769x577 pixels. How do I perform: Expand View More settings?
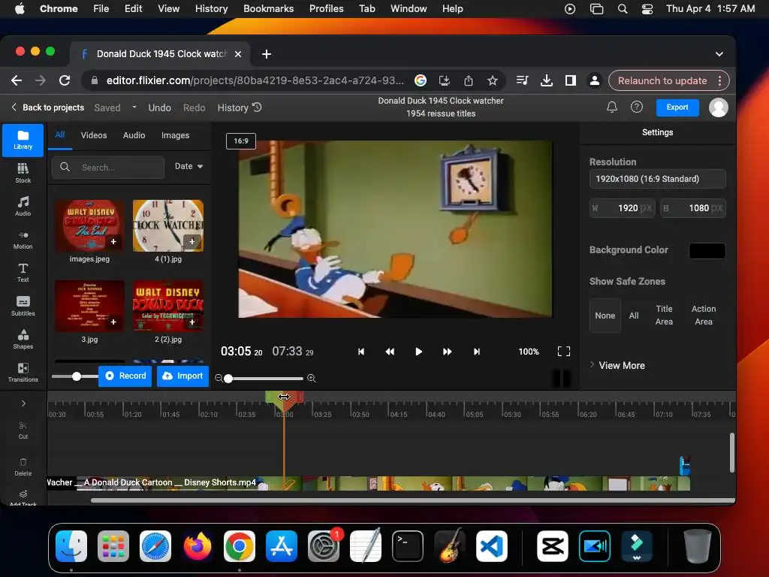617,365
